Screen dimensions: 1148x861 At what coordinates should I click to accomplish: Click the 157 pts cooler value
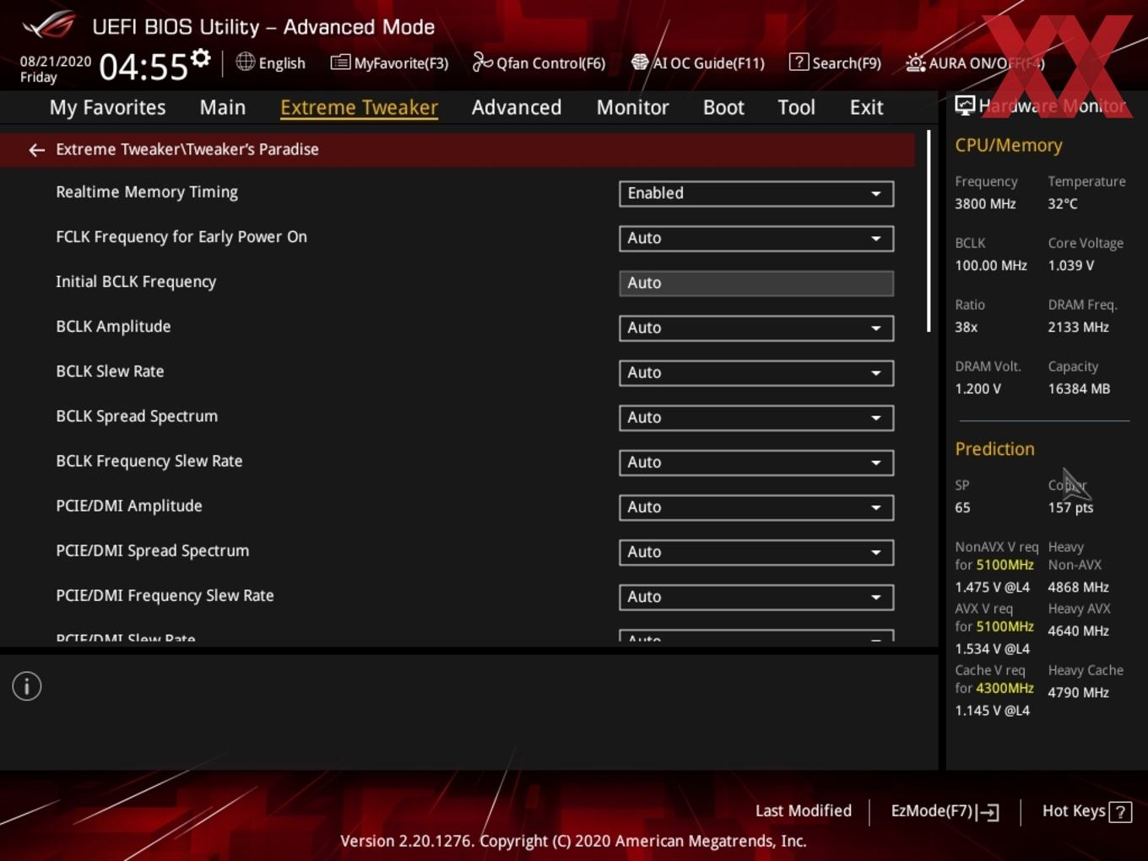(x=1070, y=507)
